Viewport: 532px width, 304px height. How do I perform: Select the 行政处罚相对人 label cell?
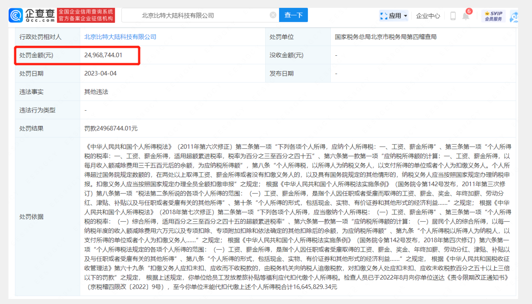tap(48, 37)
